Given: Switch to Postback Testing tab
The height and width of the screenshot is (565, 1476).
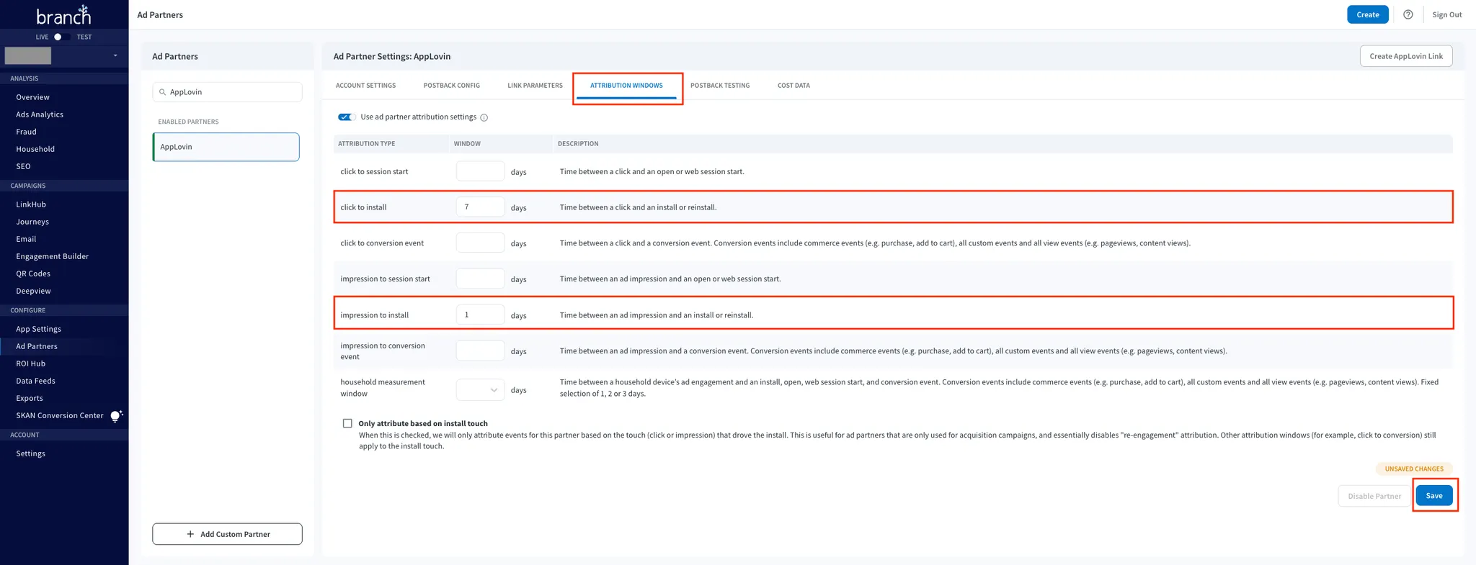Looking at the screenshot, I should [x=720, y=86].
